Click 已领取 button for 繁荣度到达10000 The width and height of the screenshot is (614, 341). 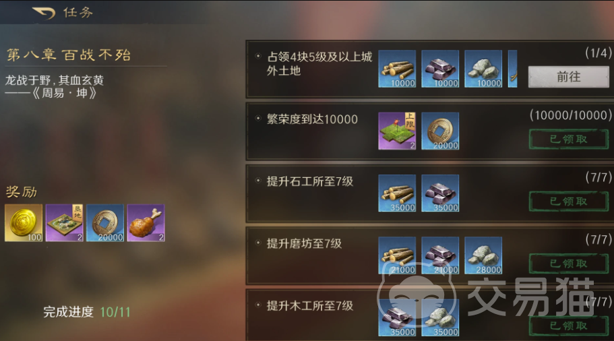(569, 139)
